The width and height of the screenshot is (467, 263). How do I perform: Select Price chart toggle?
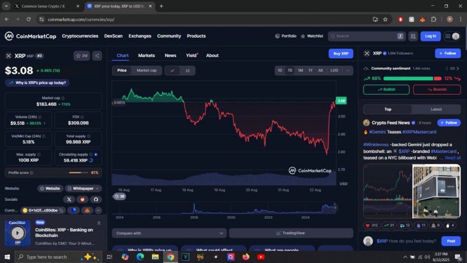122,71
